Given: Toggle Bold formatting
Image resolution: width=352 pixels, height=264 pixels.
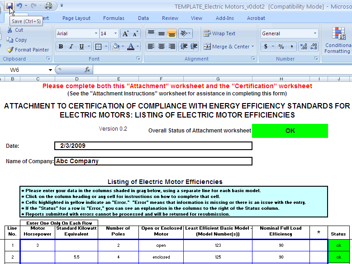Looking at the screenshot, I should (61, 47).
